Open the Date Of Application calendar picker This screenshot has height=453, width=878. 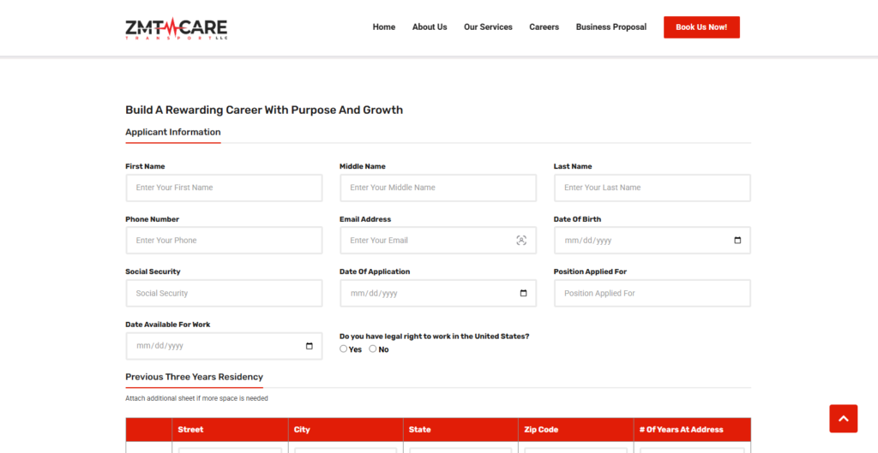[523, 294]
